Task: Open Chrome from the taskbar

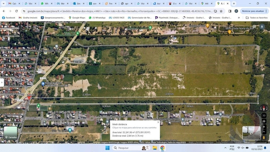Action: click(x=162, y=148)
